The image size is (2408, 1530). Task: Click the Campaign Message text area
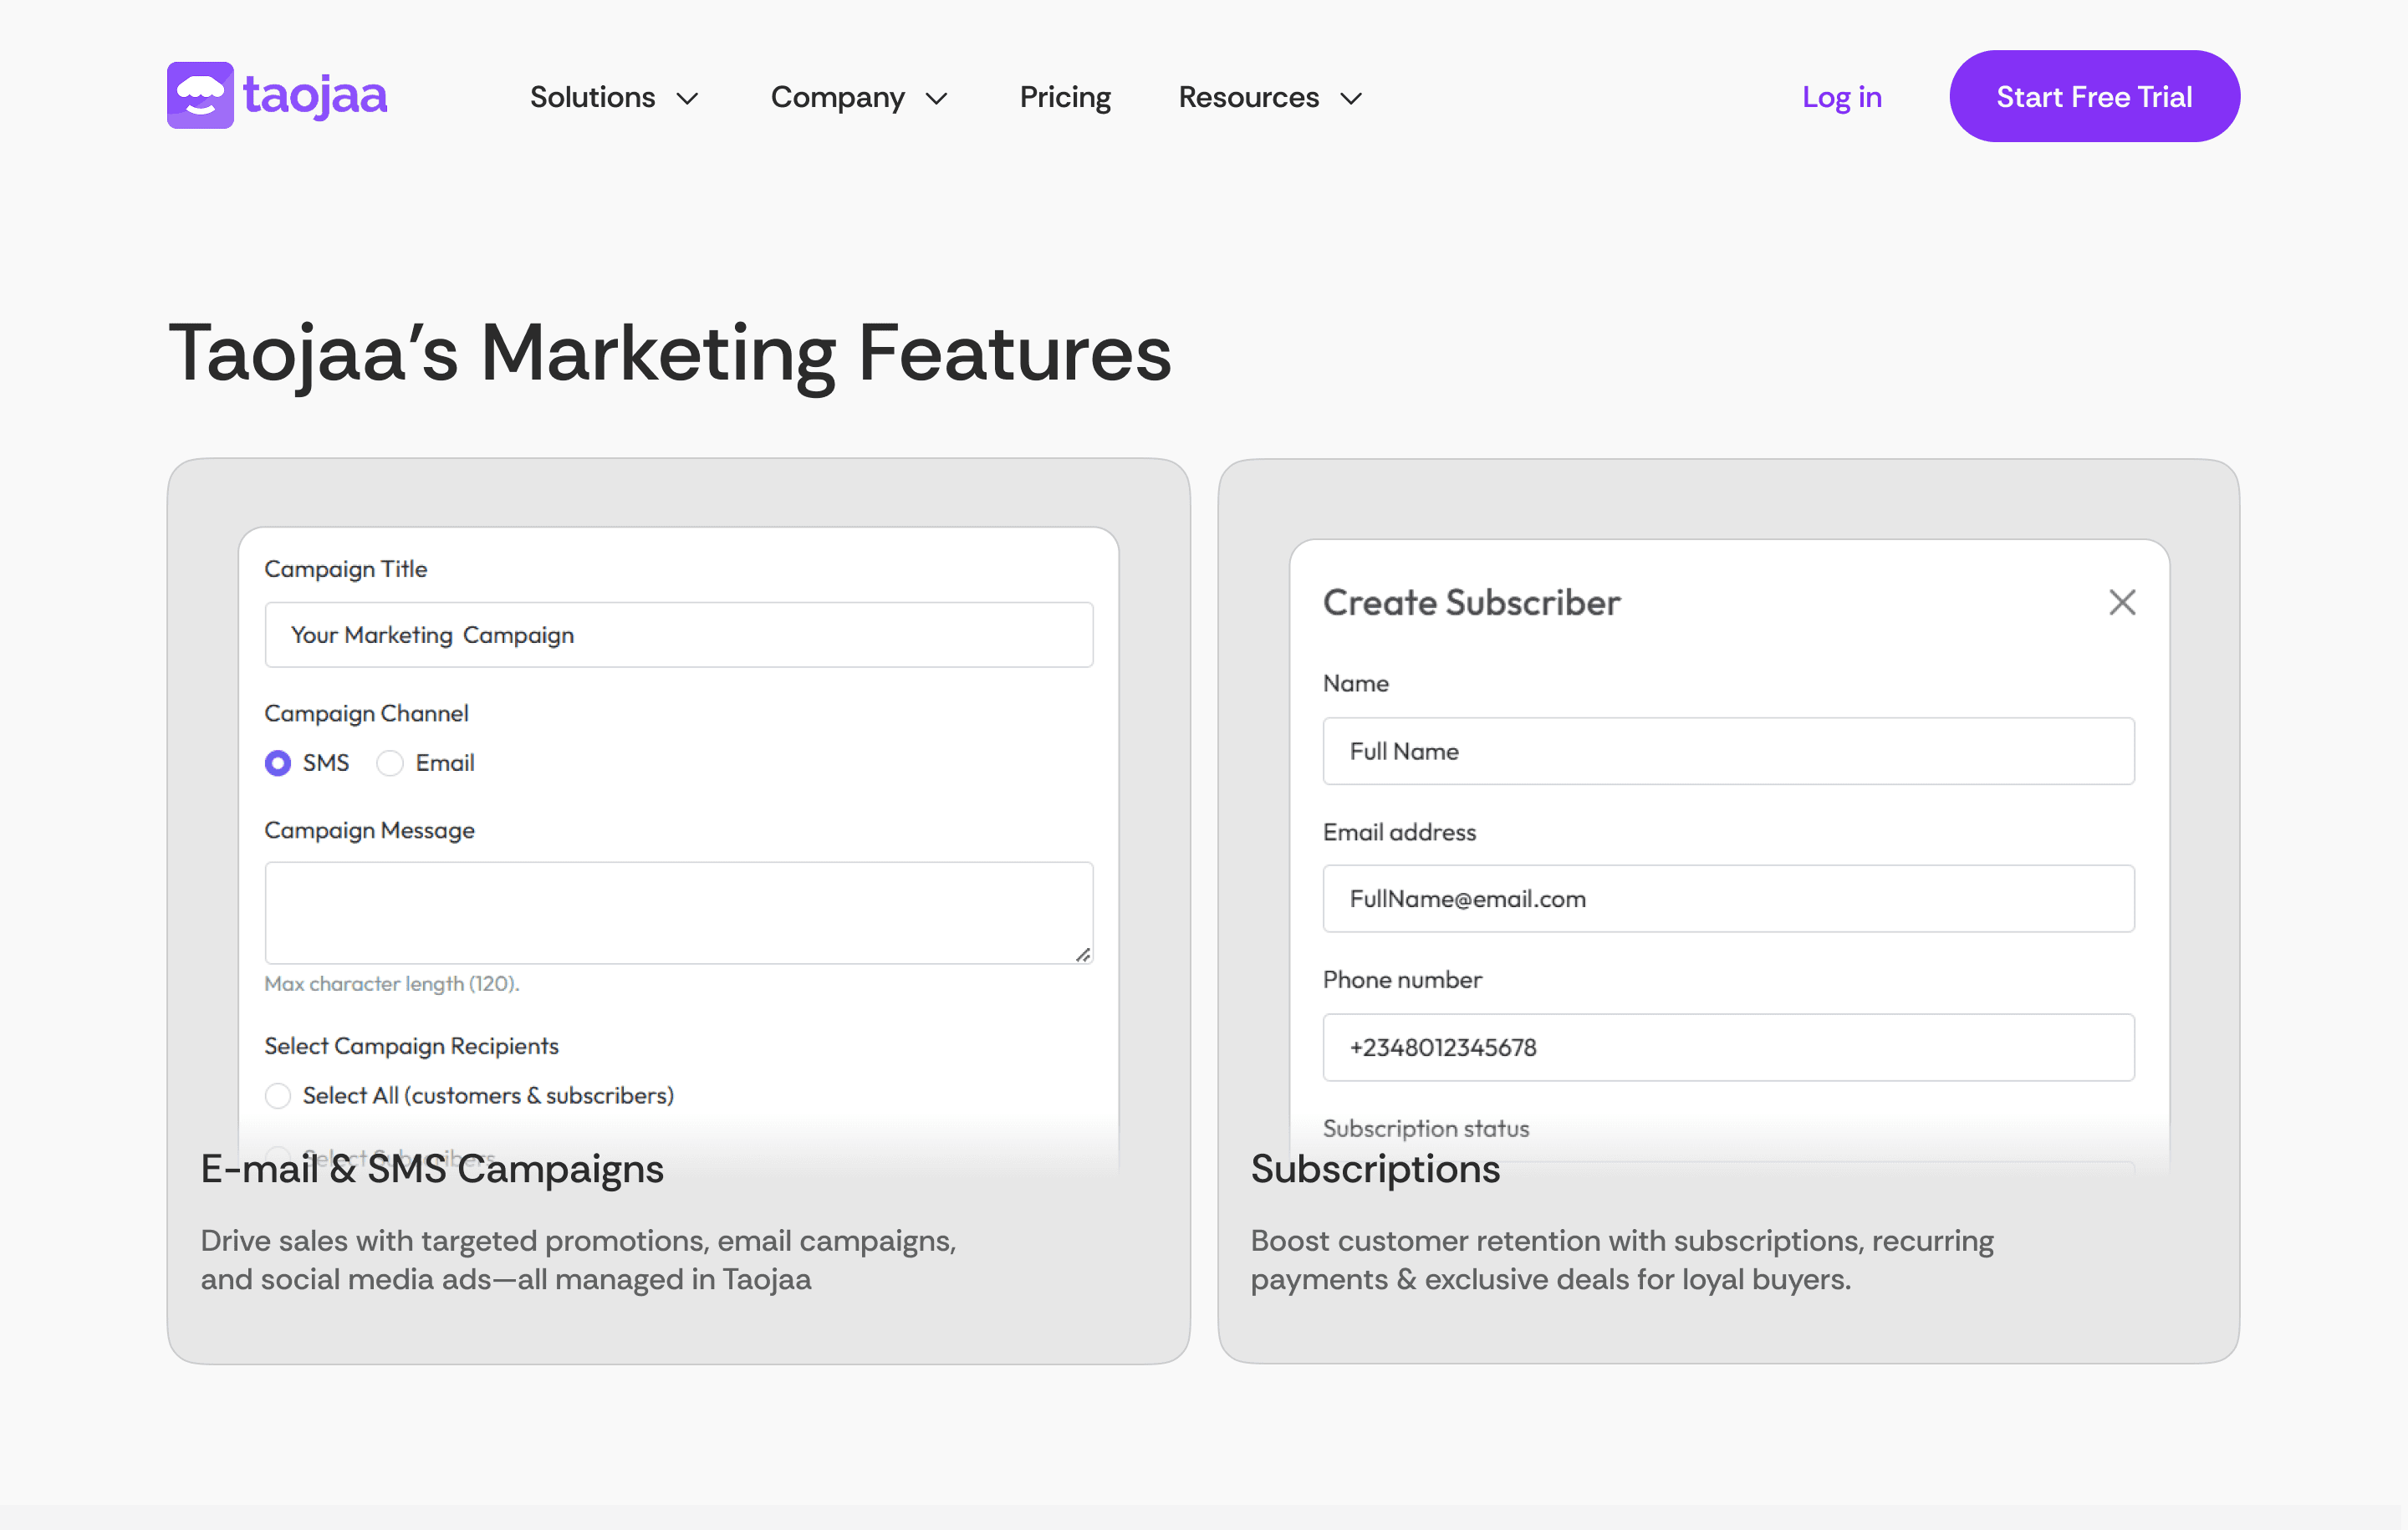tap(679, 912)
